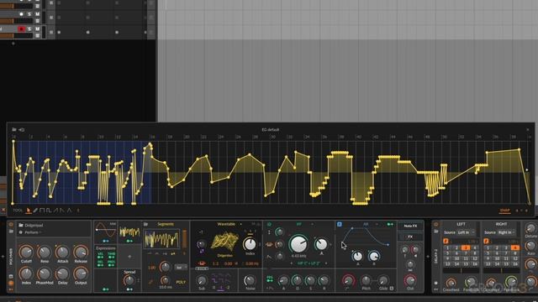
Task: Toggle POLY mode in Segments
Action: (x=181, y=282)
